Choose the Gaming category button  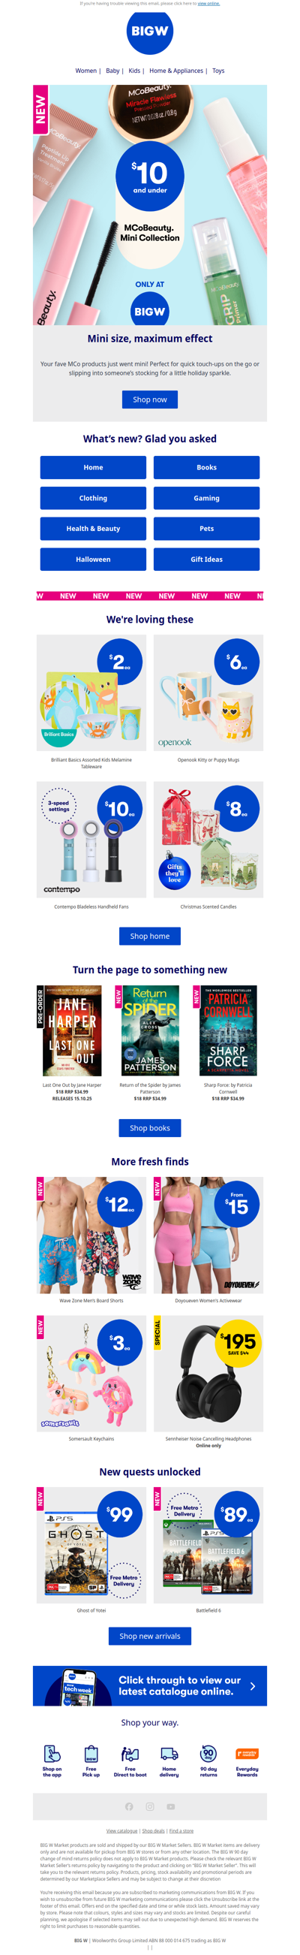[x=207, y=498]
